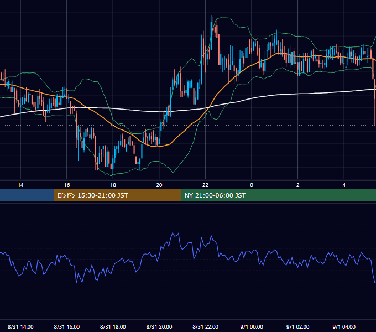376x332 pixels.
Task: Click the 20 hour label on the axis
Action: coord(159,185)
